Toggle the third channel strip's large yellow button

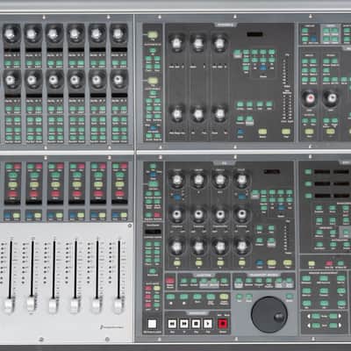click(55, 184)
